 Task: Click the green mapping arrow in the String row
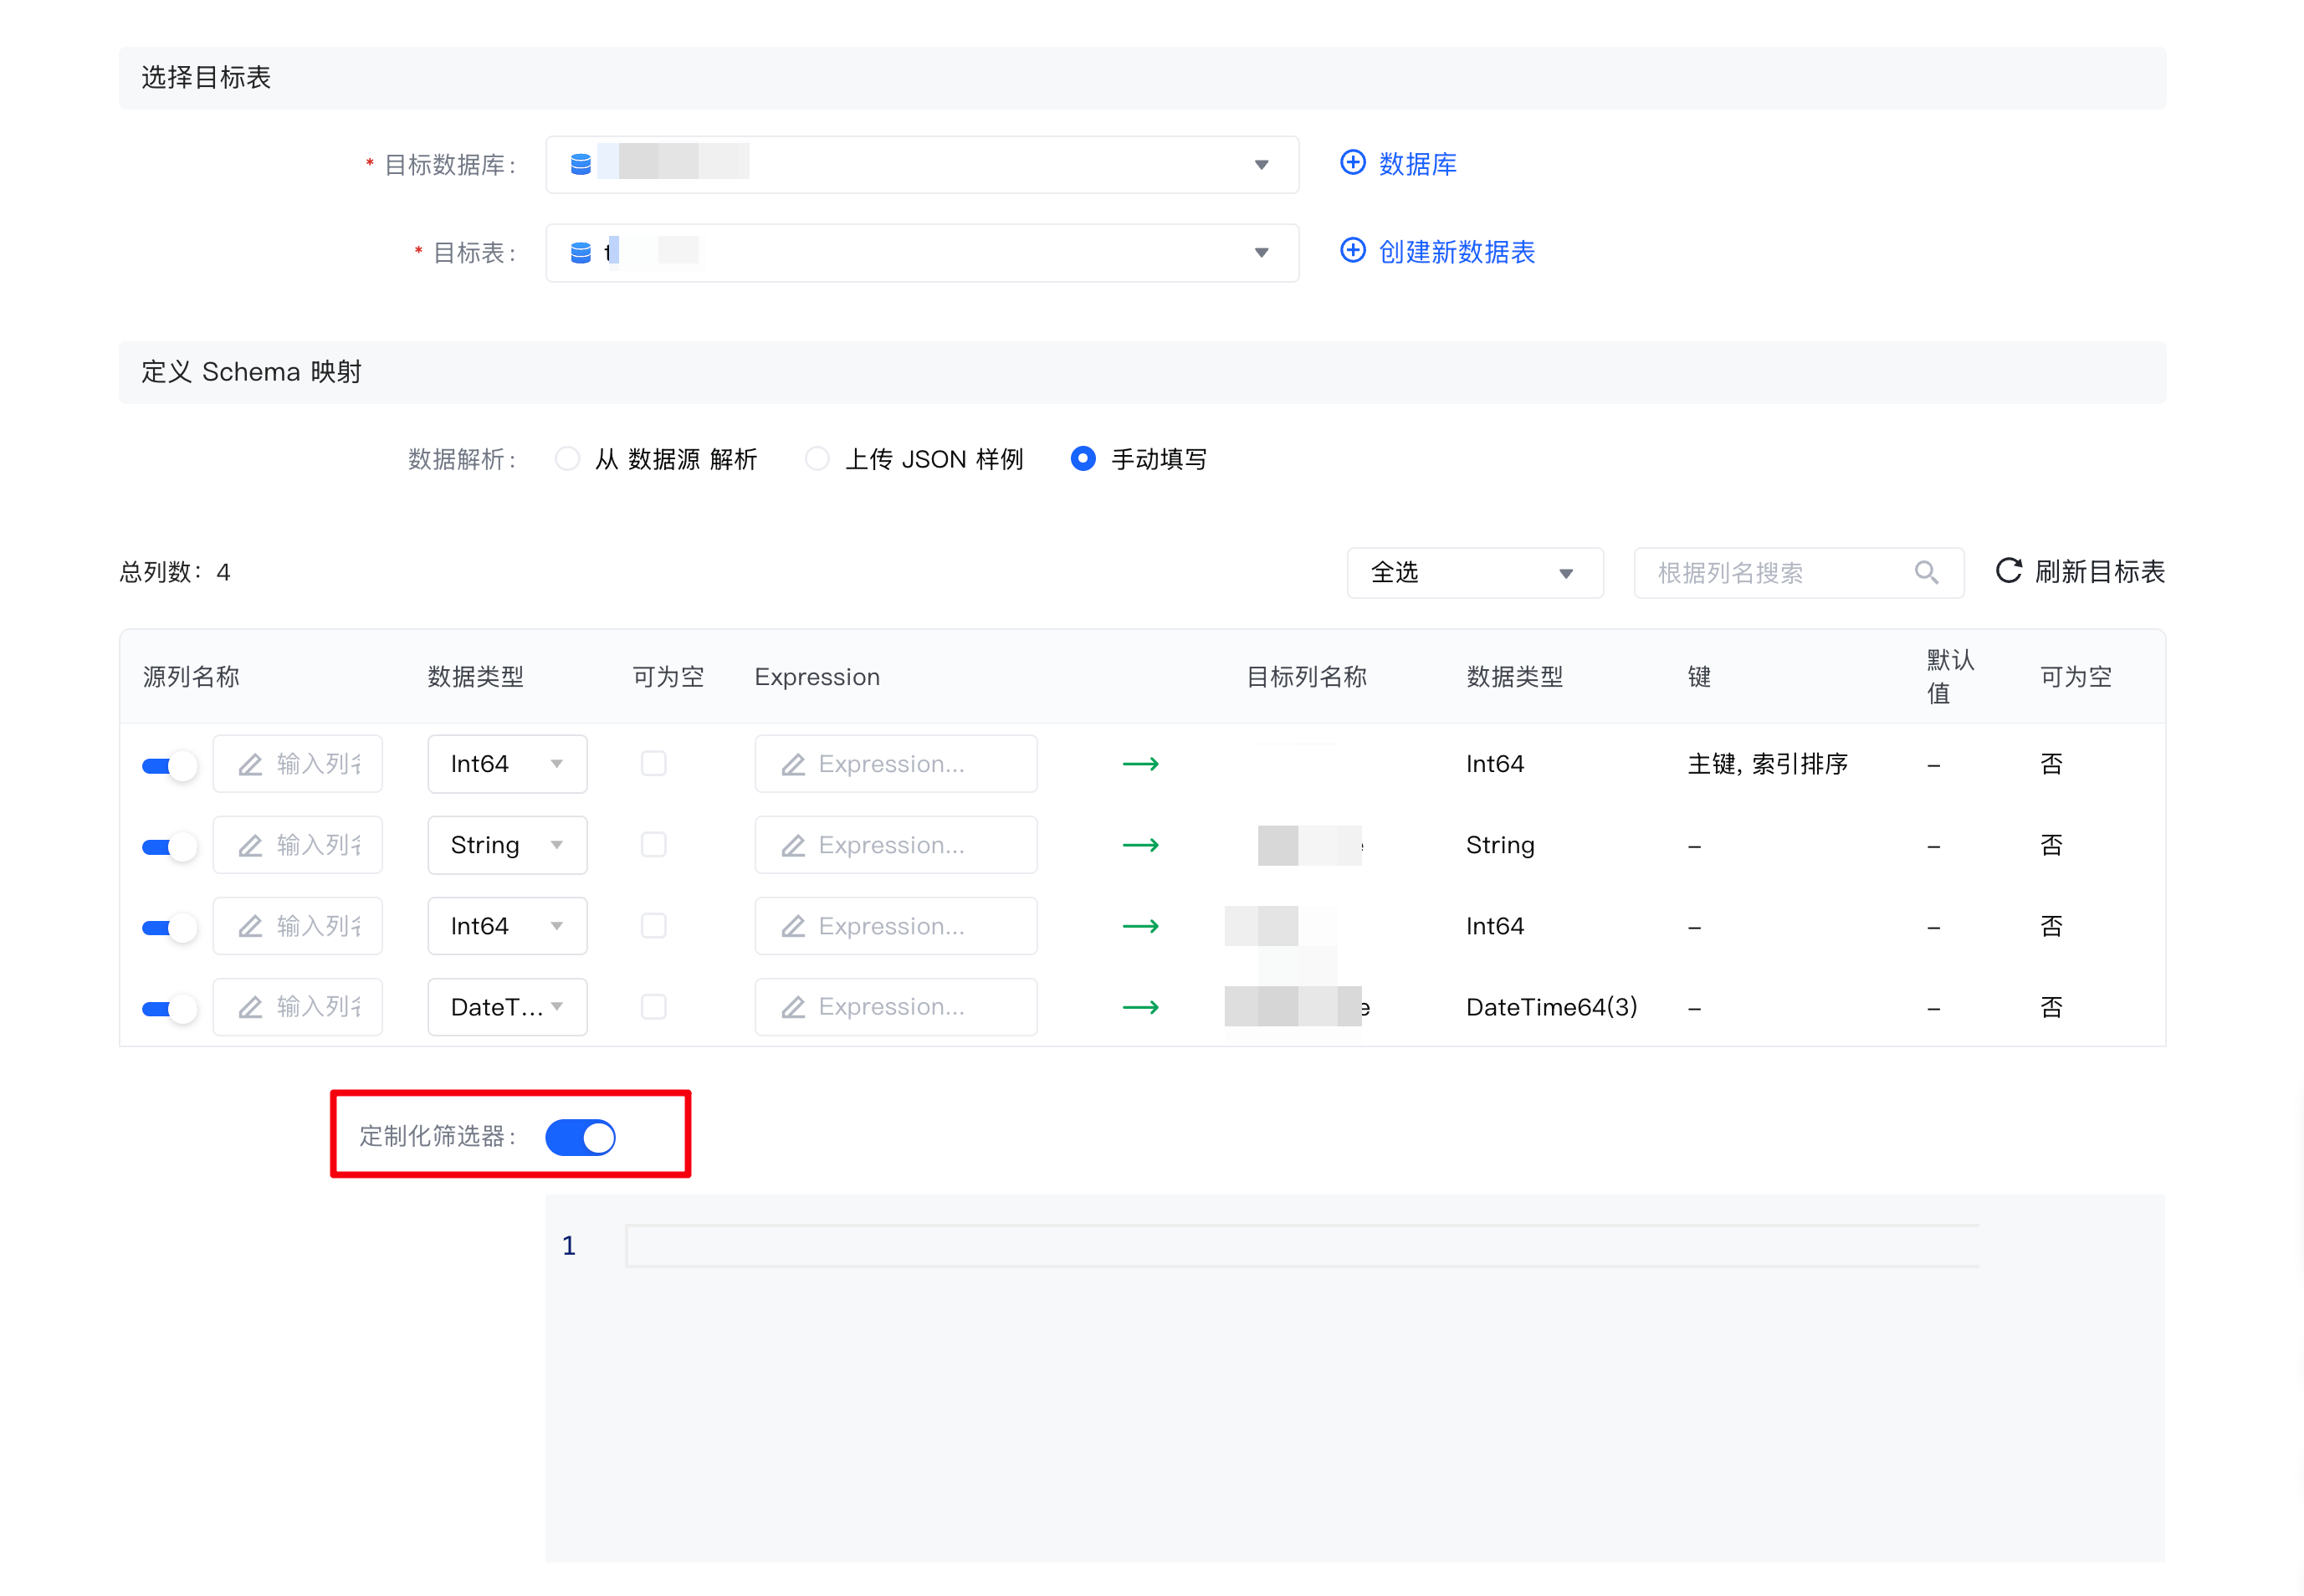click(x=1140, y=845)
